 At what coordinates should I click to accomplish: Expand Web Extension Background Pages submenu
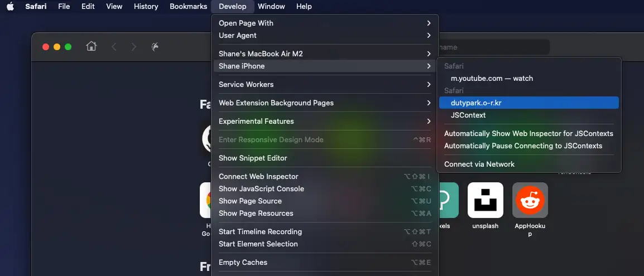pyautogui.click(x=324, y=103)
